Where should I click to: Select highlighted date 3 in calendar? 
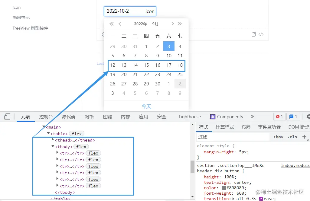point(169,46)
